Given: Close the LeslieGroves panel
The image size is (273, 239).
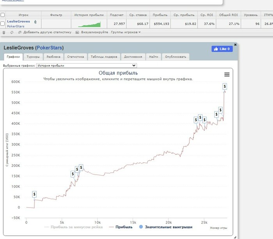Looking at the screenshot, I should point(235,45).
